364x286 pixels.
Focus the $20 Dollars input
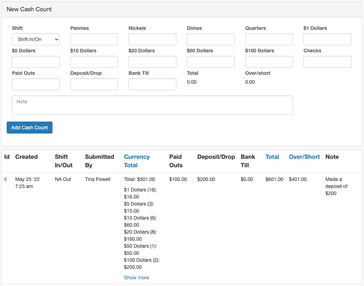pyautogui.click(x=152, y=62)
